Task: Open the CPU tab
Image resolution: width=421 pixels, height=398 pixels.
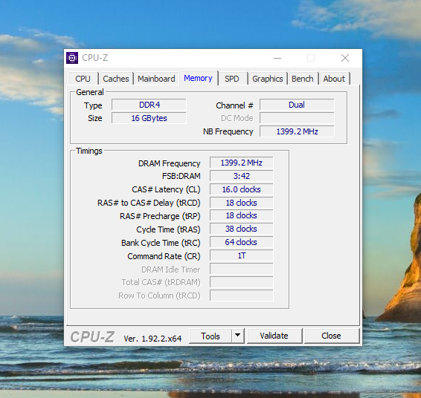Action: [83, 79]
